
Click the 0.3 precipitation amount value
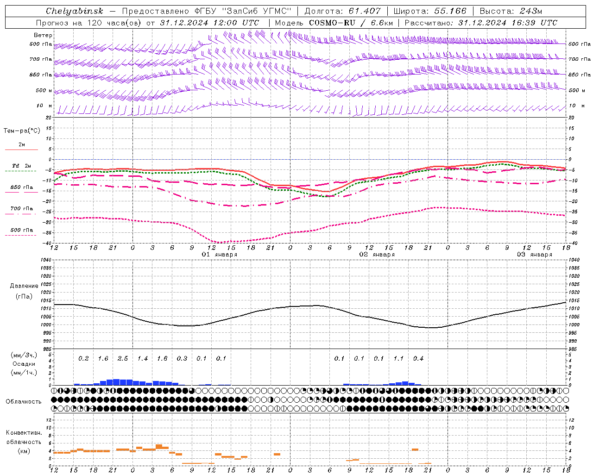[x=182, y=358]
